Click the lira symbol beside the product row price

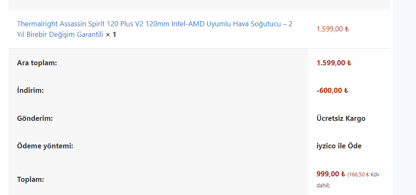pos(346,29)
